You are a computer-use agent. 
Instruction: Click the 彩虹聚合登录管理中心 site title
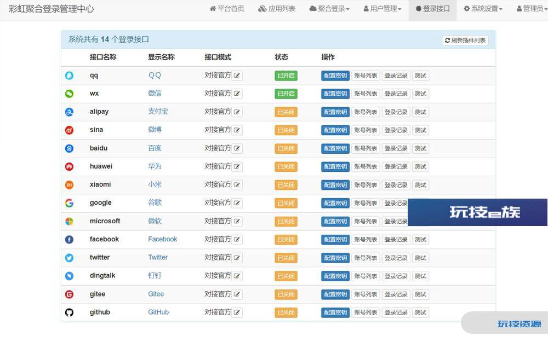tap(51, 9)
